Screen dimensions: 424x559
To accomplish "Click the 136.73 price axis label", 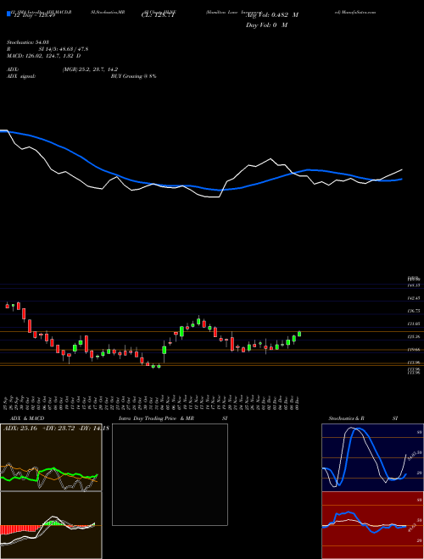I will pyautogui.click(x=414, y=311).
